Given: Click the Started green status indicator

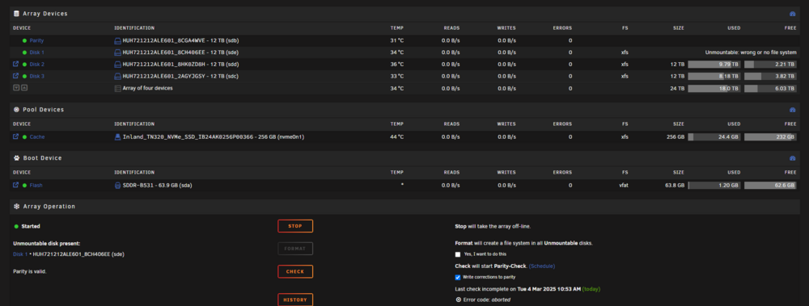Looking at the screenshot, I should (x=16, y=226).
